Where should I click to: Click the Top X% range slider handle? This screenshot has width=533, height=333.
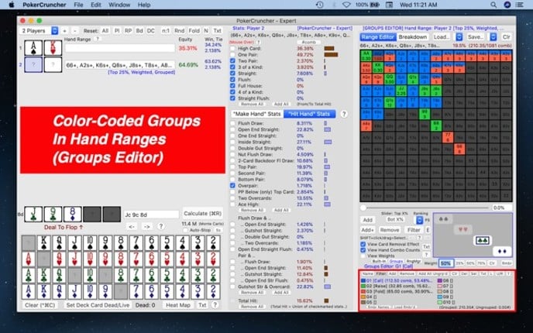(x=363, y=208)
